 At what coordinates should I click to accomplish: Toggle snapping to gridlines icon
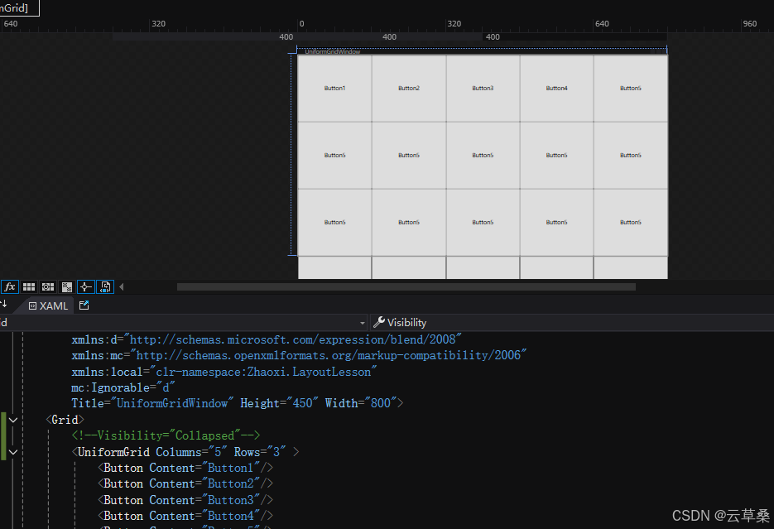(48, 286)
